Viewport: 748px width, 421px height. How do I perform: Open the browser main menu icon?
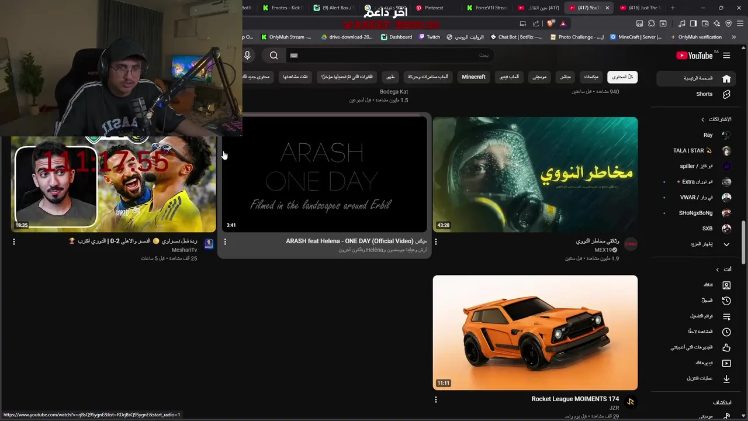(x=740, y=23)
